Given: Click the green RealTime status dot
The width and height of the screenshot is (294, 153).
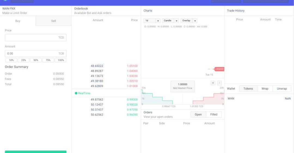Looking at the screenshot, I should click(x=76, y=93).
